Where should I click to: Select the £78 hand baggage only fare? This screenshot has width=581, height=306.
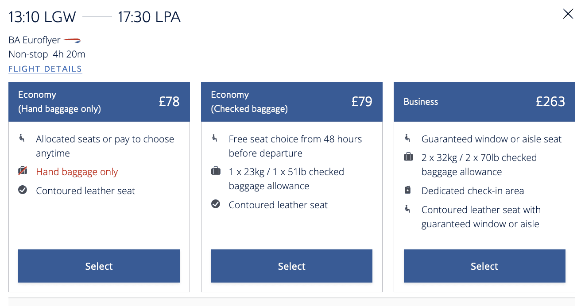pyautogui.click(x=99, y=266)
